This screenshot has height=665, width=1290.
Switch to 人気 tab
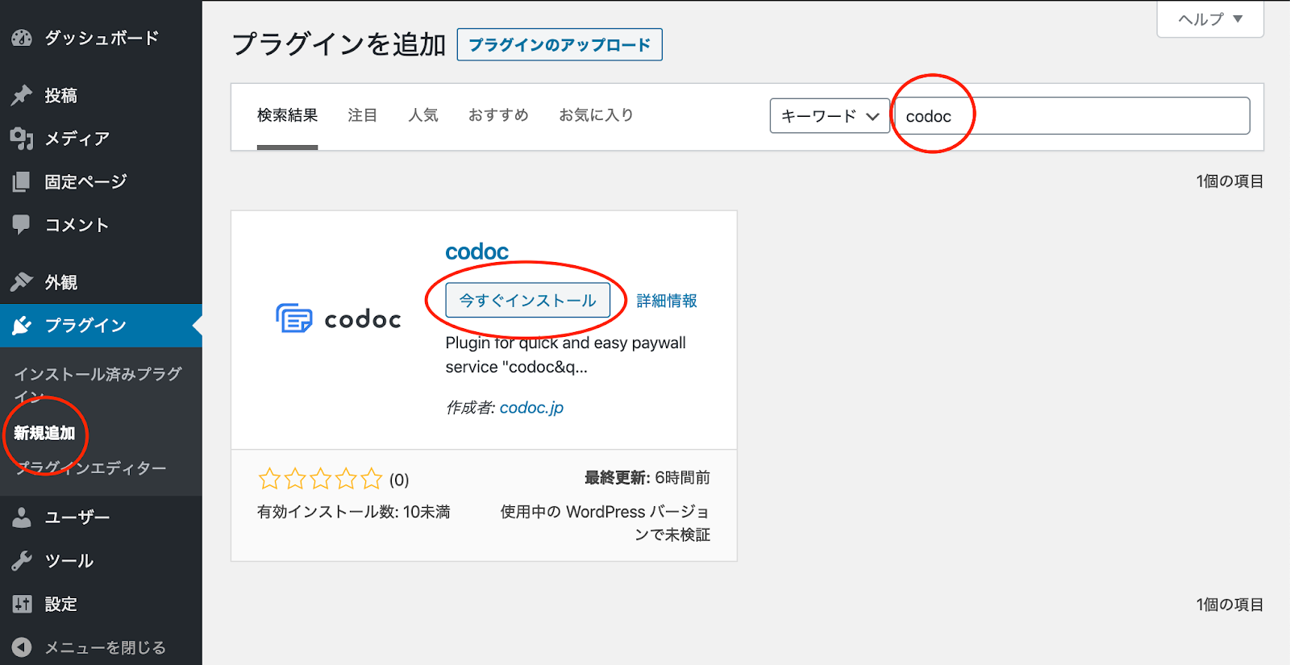point(422,115)
